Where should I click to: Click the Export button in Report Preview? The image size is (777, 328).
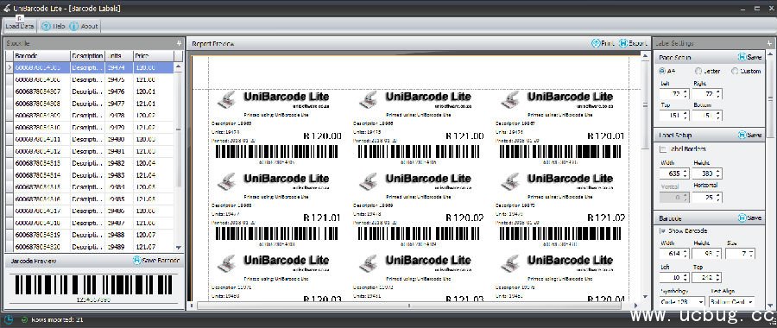633,43
